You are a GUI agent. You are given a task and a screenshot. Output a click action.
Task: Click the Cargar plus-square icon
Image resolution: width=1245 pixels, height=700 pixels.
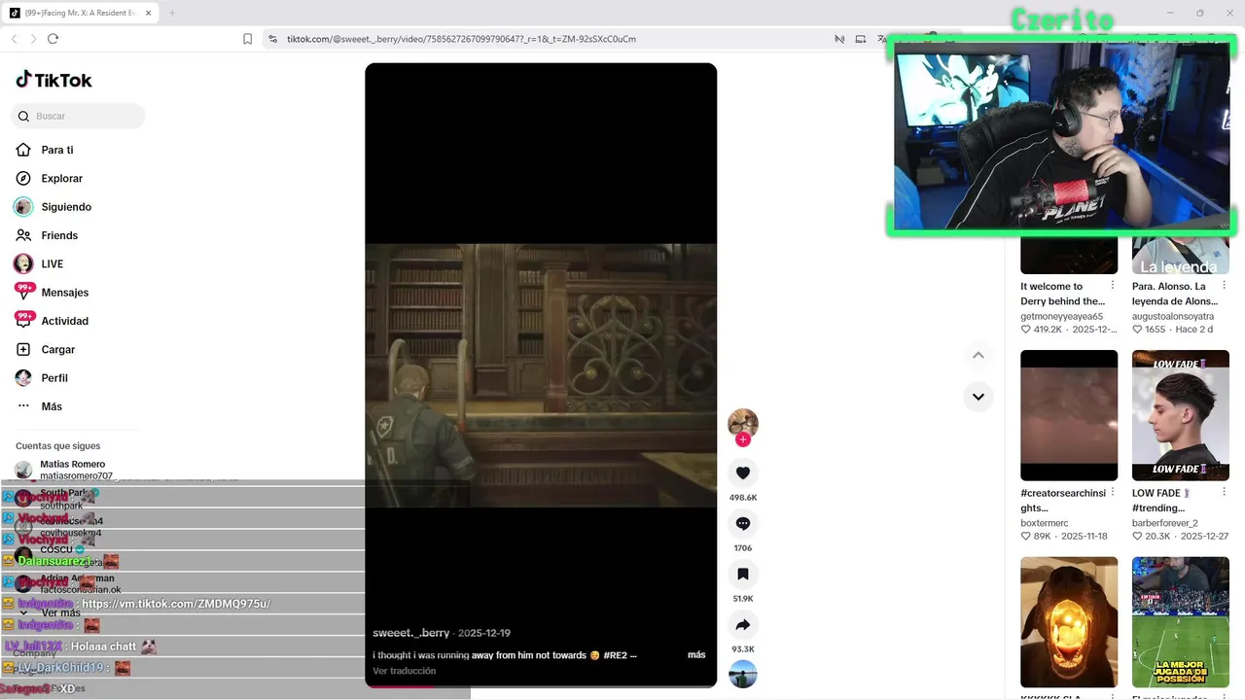[x=23, y=349]
